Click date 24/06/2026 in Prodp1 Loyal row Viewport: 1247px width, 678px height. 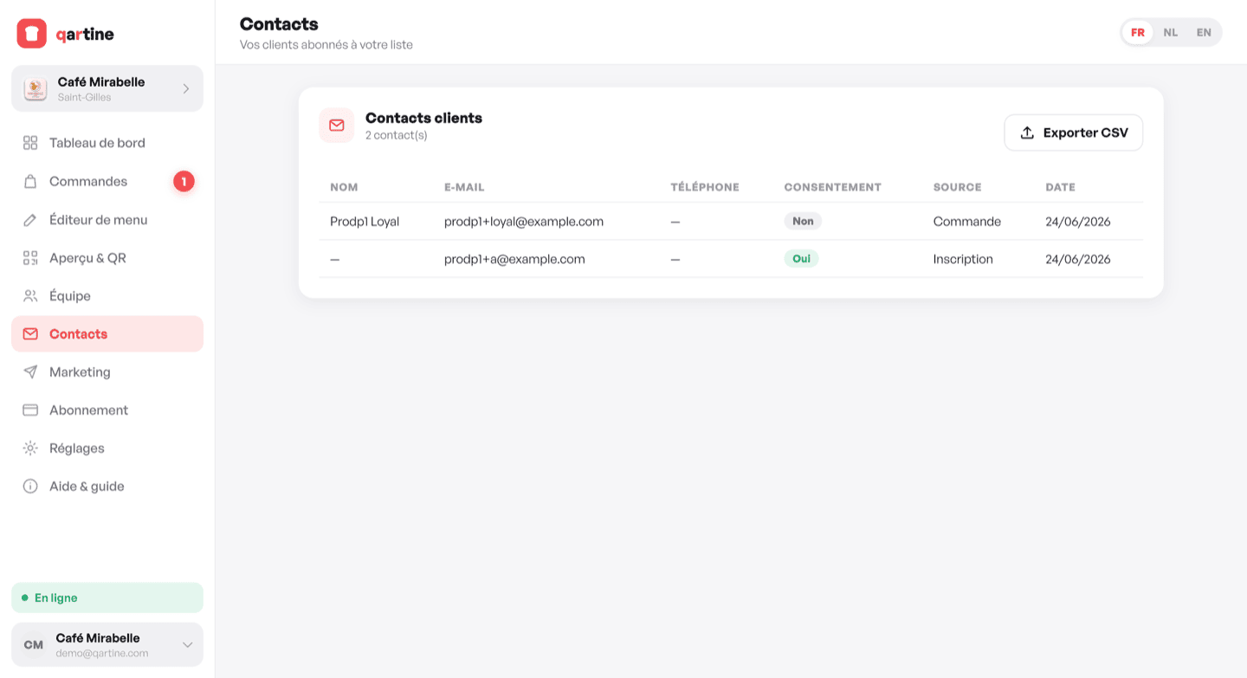(1078, 222)
